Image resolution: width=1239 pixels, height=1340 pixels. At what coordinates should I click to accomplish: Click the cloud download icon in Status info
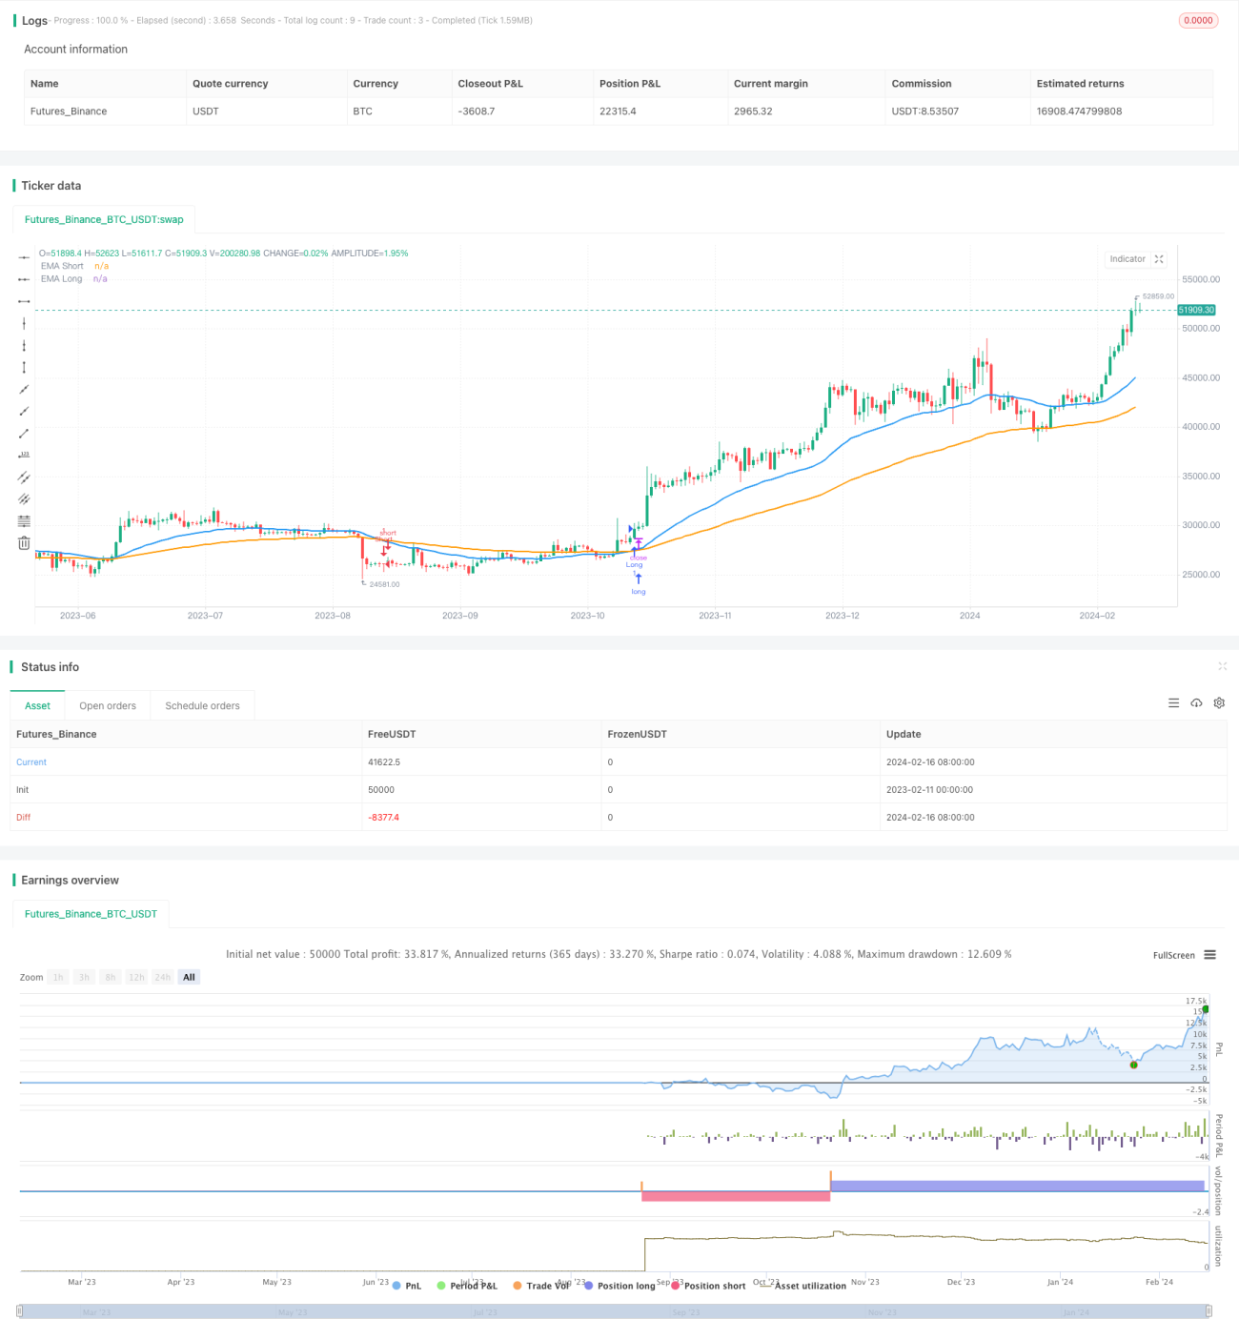1196,703
